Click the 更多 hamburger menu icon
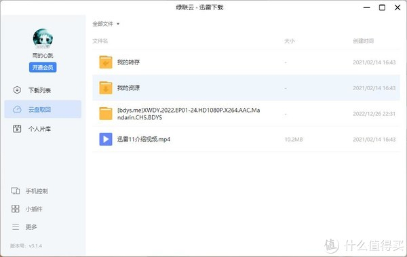Viewport: 407px width, 257px height. tap(16, 227)
